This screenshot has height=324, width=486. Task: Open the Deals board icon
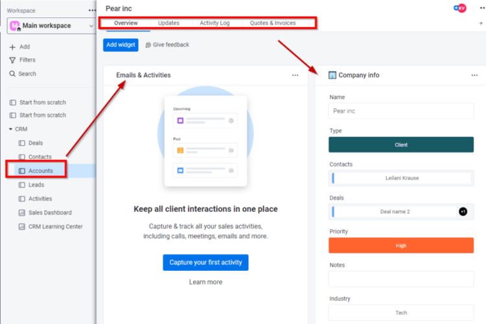click(21, 143)
